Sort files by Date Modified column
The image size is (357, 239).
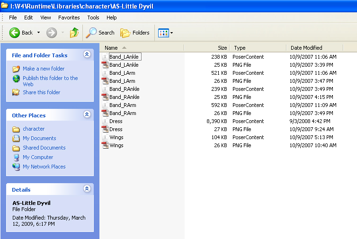pyautogui.click(x=306, y=48)
